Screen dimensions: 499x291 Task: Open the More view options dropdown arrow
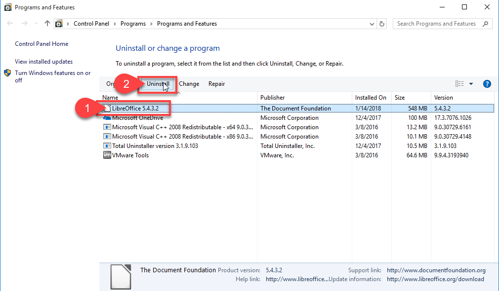pos(471,84)
